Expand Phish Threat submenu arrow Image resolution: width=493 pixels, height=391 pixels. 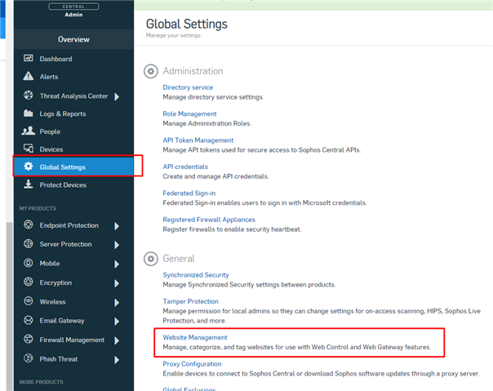click(117, 359)
